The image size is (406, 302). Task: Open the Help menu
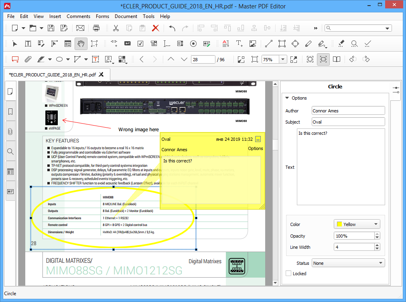pyautogui.click(x=165, y=16)
